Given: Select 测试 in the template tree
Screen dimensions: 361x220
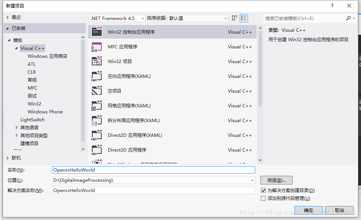Looking at the screenshot, I should pos(32,96).
